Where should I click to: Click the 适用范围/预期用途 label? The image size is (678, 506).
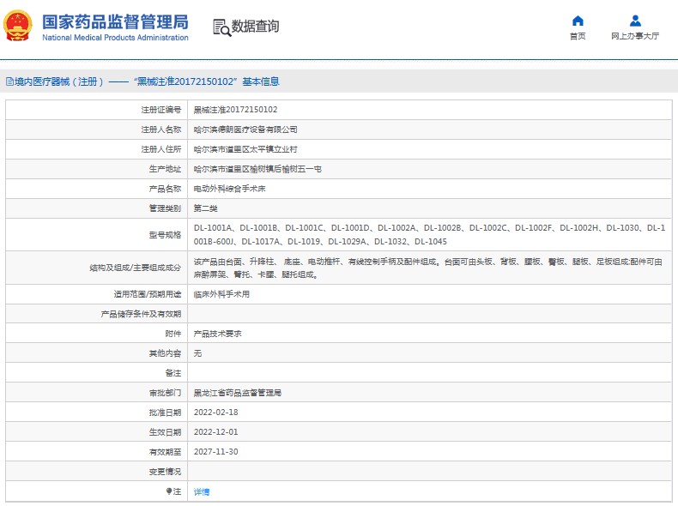tap(148, 294)
